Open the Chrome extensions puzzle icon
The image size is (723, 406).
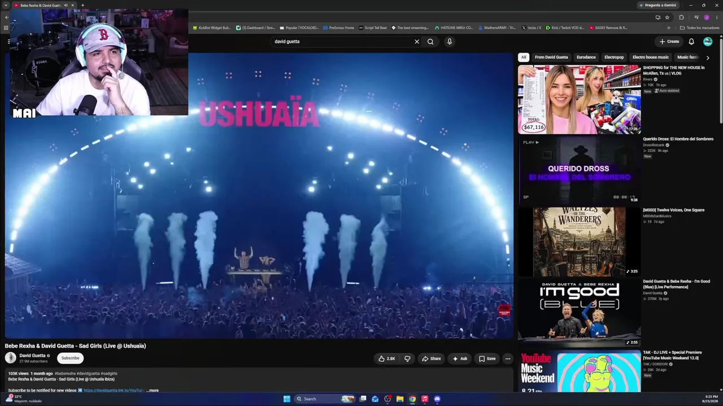pyautogui.click(x=681, y=17)
